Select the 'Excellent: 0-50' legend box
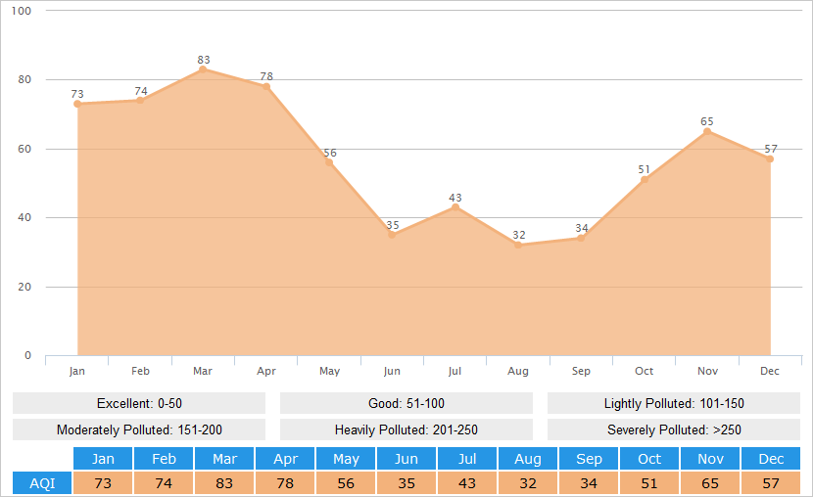Image resolution: width=813 pixels, height=497 pixels. click(x=139, y=403)
